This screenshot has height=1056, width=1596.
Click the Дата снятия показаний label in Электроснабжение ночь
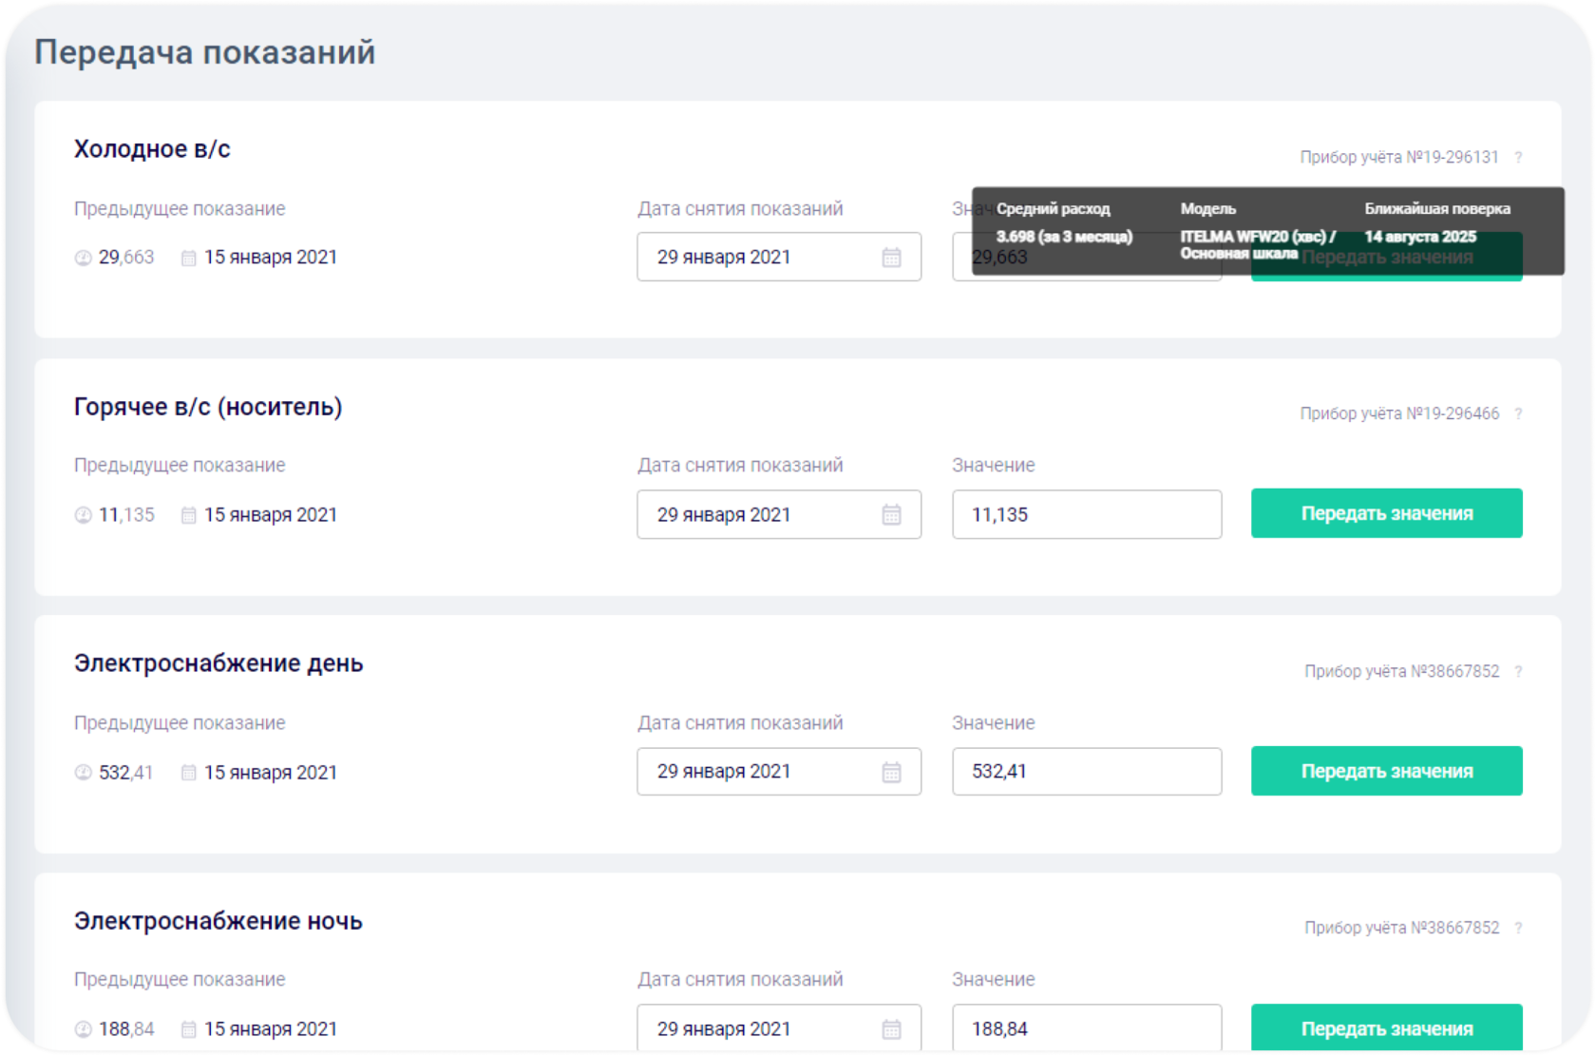coord(740,980)
